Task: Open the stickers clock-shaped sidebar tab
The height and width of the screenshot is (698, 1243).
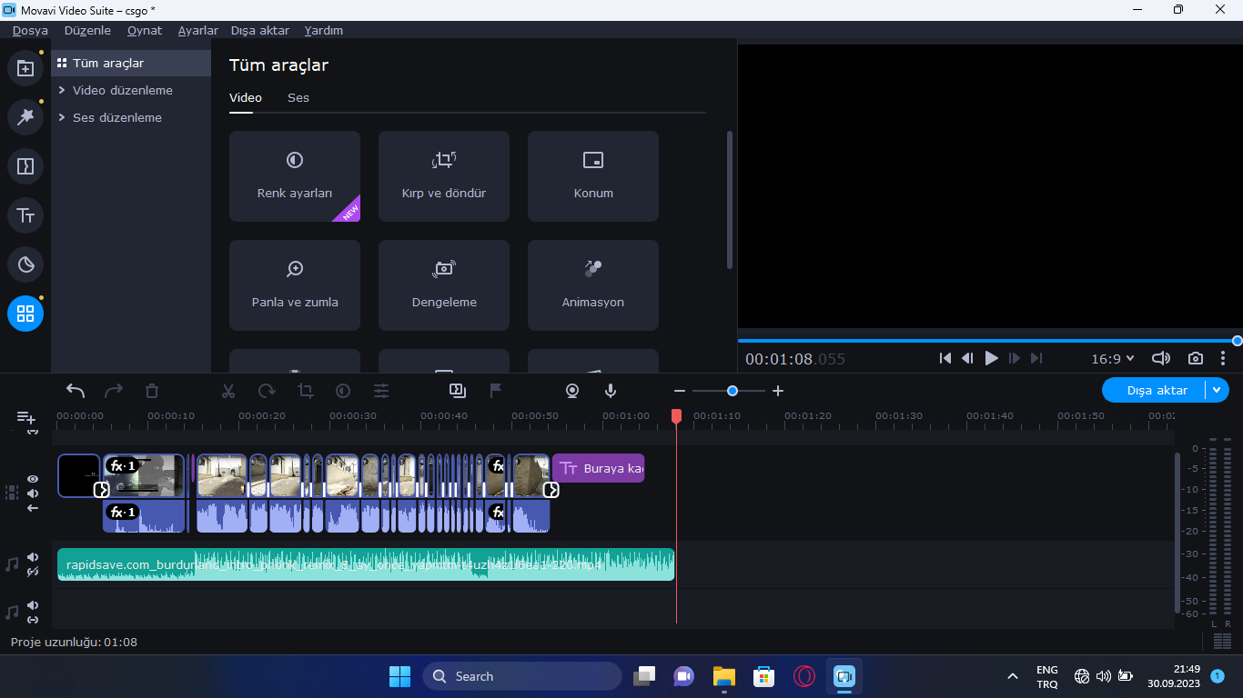Action: coord(25,264)
